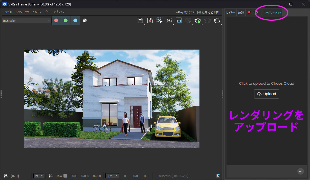Click the render teapot icon at far right
This screenshot has height=180, width=310.
[217, 21]
